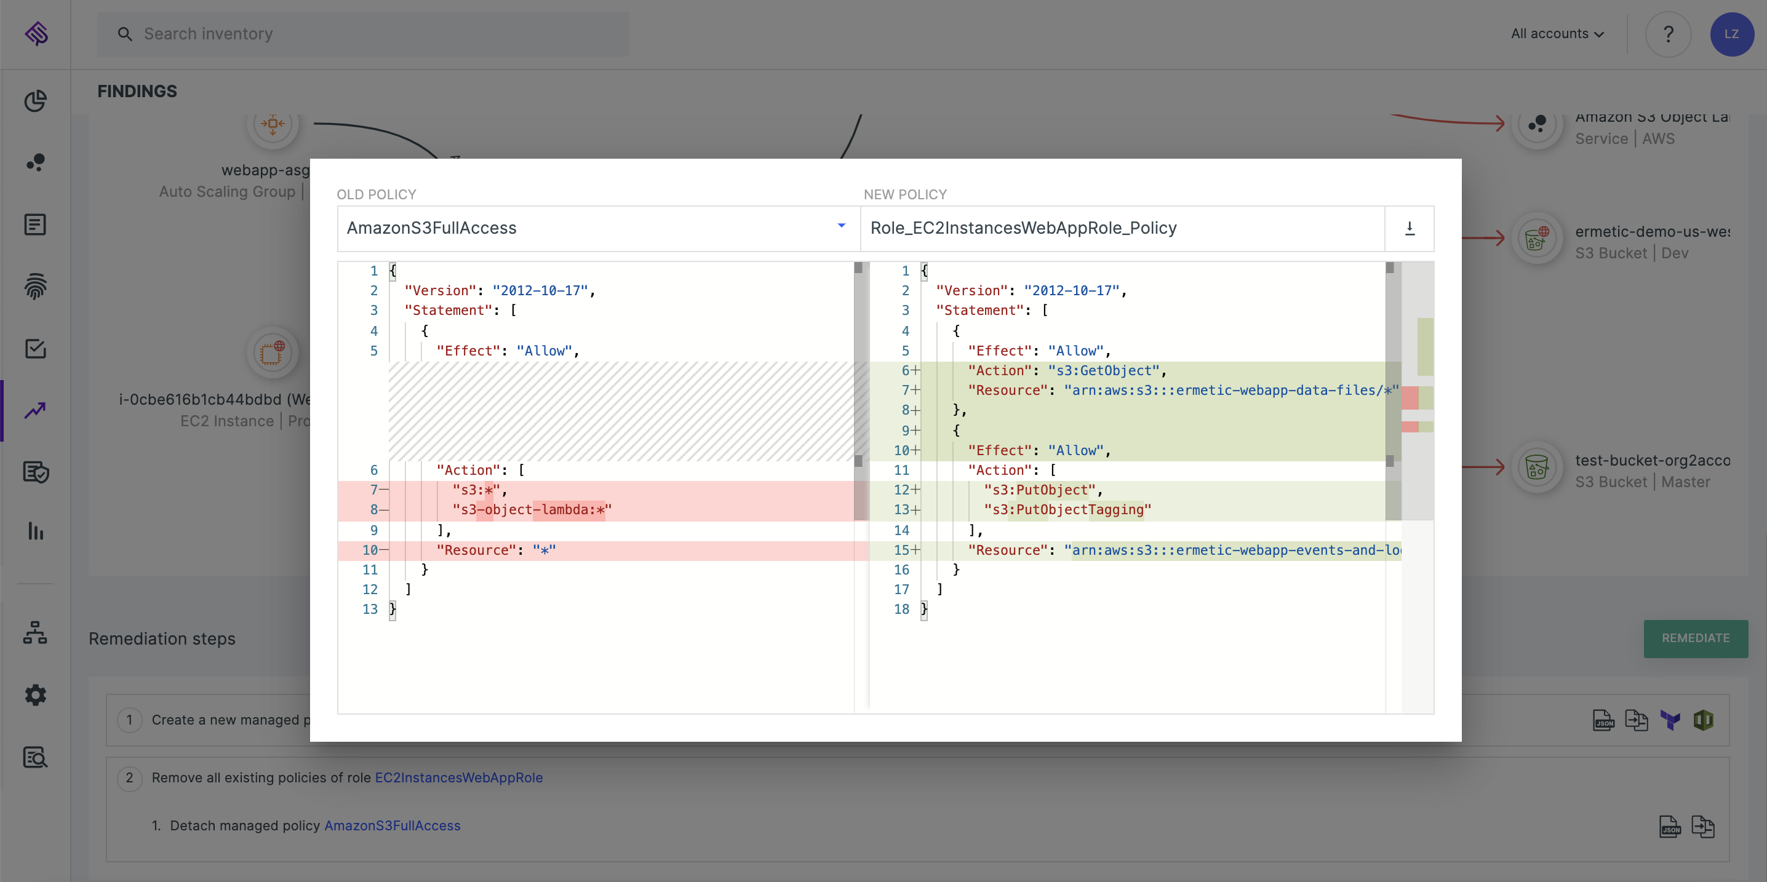Click the JSON icon for step 1
This screenshot has width=1767, height=882.
pos(1604,720)
